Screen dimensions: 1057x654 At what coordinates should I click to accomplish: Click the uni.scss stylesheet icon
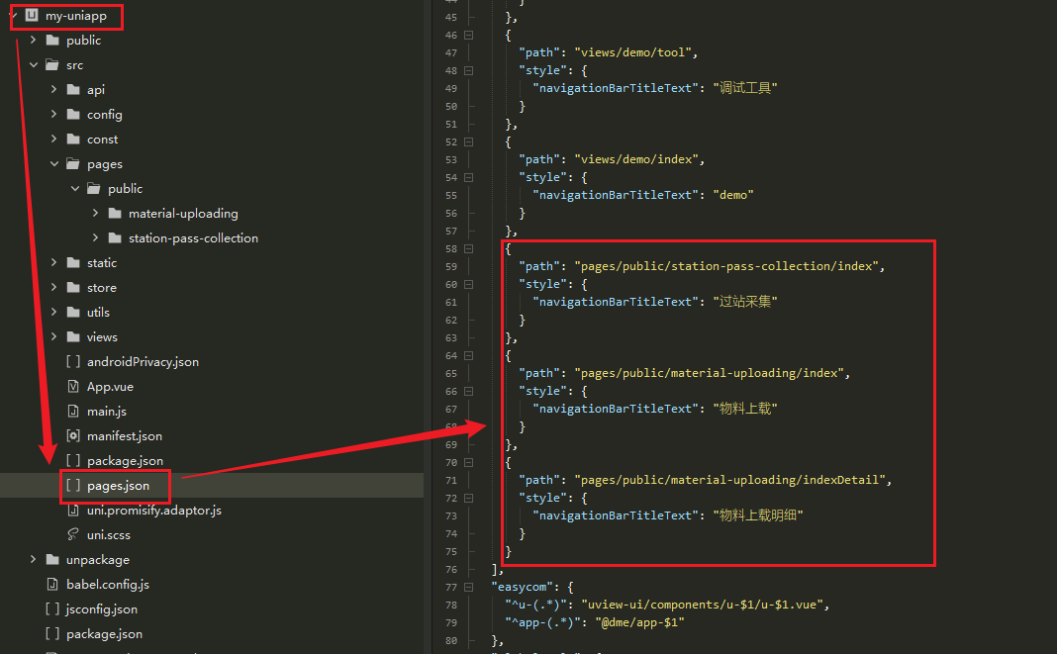(x=72, y=535)
